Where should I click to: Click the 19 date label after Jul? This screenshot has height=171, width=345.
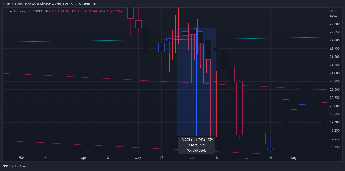coord(270,158)
